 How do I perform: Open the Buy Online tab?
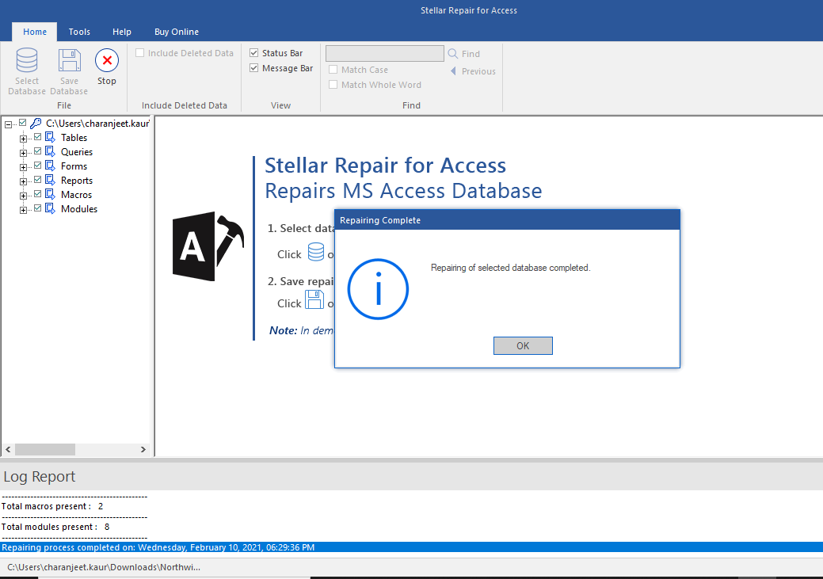[x=177, y=32]
